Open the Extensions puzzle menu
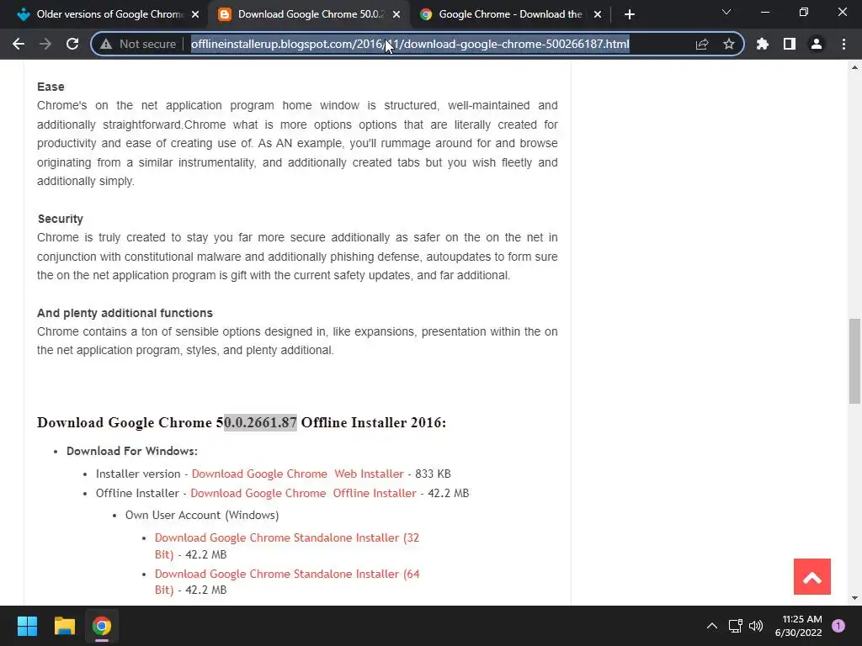 pos(763,44)
